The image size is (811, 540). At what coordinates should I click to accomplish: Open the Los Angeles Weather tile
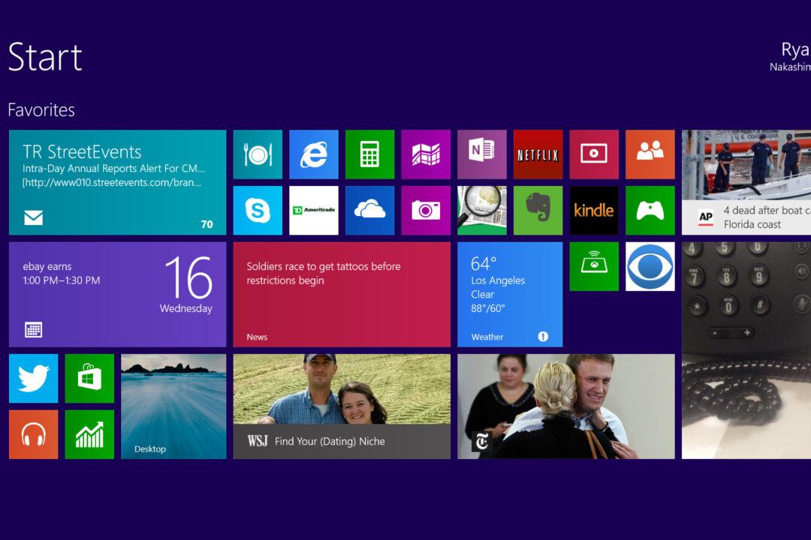[x=510, y=294]
